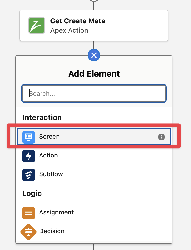Click the connector circle above Get Create Meta
The width and height of the screenshot is (191, 250).
94,1
